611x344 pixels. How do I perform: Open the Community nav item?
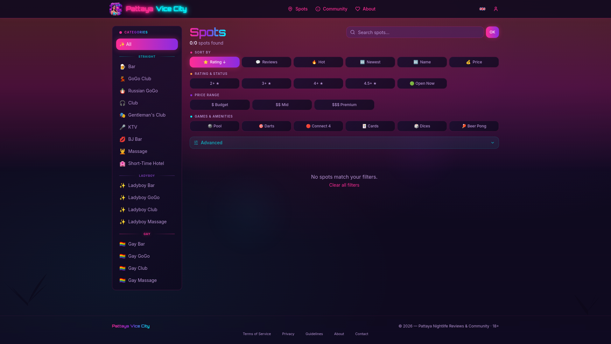tap(331, 9)
